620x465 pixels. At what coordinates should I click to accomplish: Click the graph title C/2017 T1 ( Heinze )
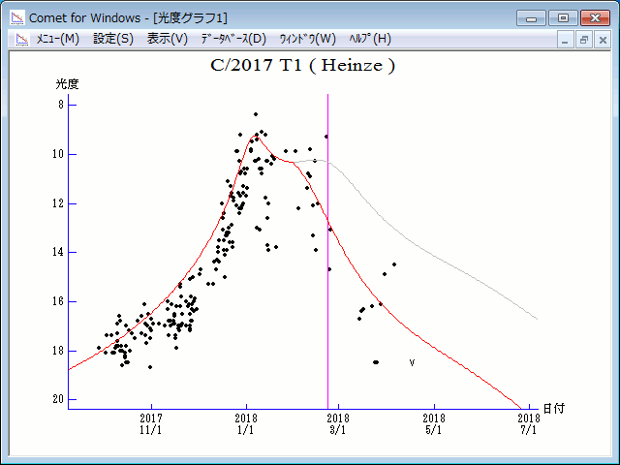(302, 66)
